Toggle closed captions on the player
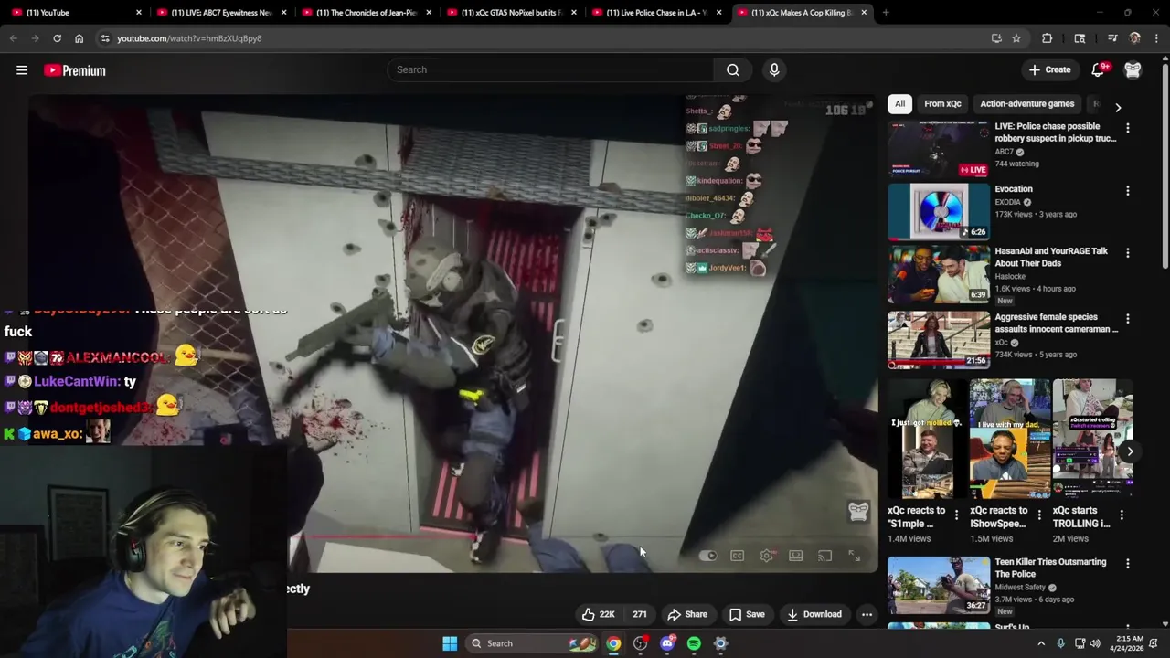This screenshot has height=658, width=1170. coord(737,556)
